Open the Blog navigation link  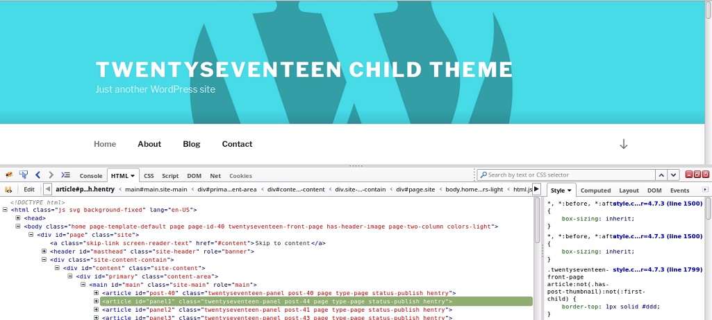click(x=192, y=144)
